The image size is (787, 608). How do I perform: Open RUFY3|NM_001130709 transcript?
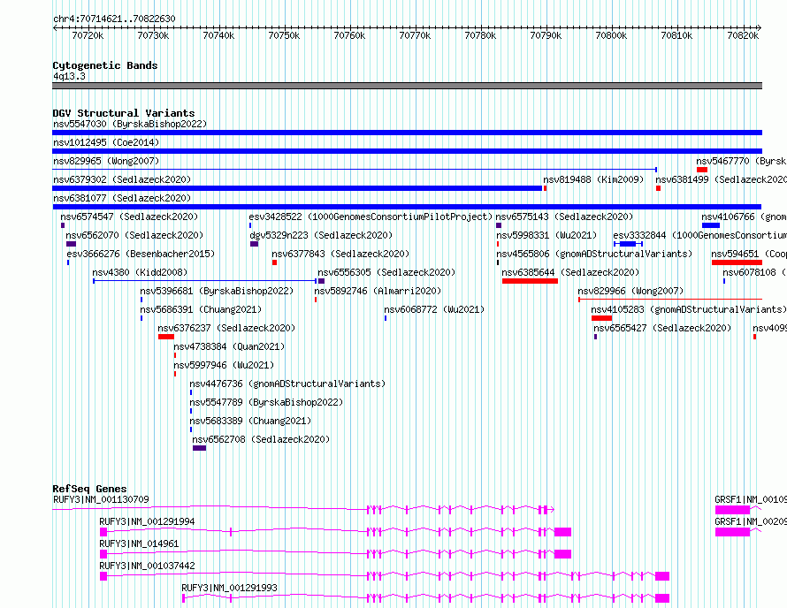click(x=101, y=499)
